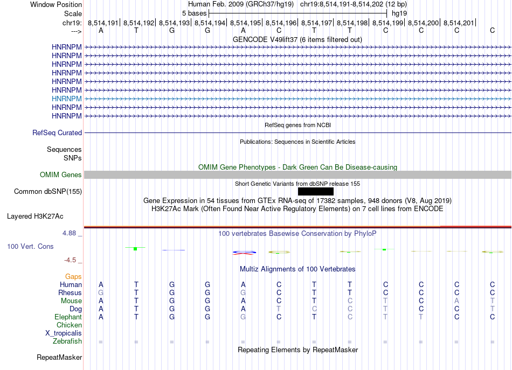This screenshot has width=512, height=370.
Task: Click the RepeatMasker track label
Action: tap(59, 358)
